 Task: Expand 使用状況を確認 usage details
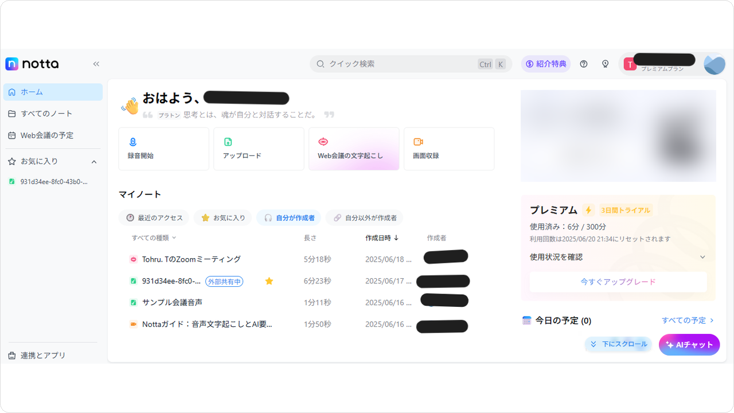pos(618,257)
